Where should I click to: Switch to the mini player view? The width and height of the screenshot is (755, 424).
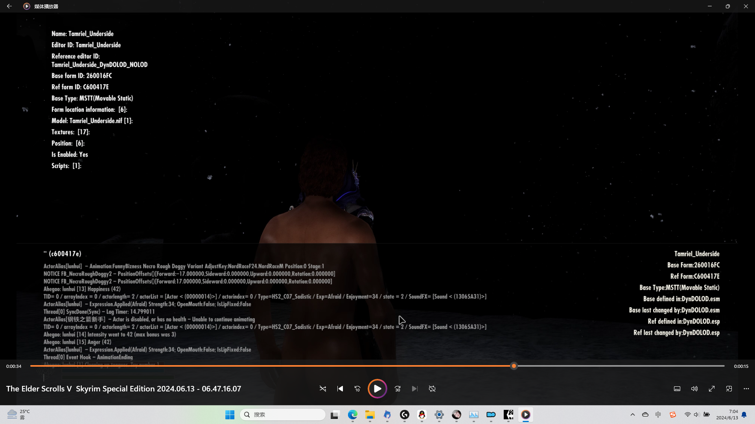point(729,389)
